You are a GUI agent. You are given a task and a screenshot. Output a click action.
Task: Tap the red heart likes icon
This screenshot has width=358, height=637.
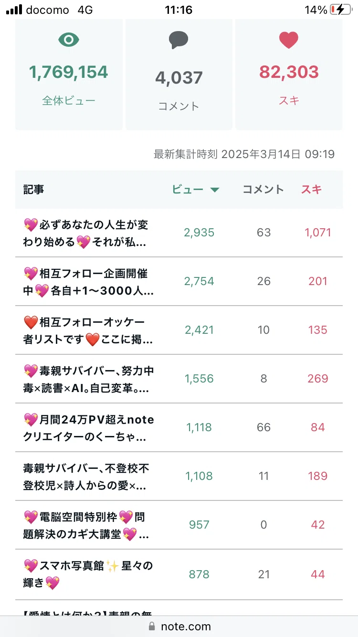289,40
